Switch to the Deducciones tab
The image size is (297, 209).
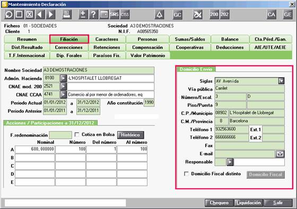pos(230,47)
